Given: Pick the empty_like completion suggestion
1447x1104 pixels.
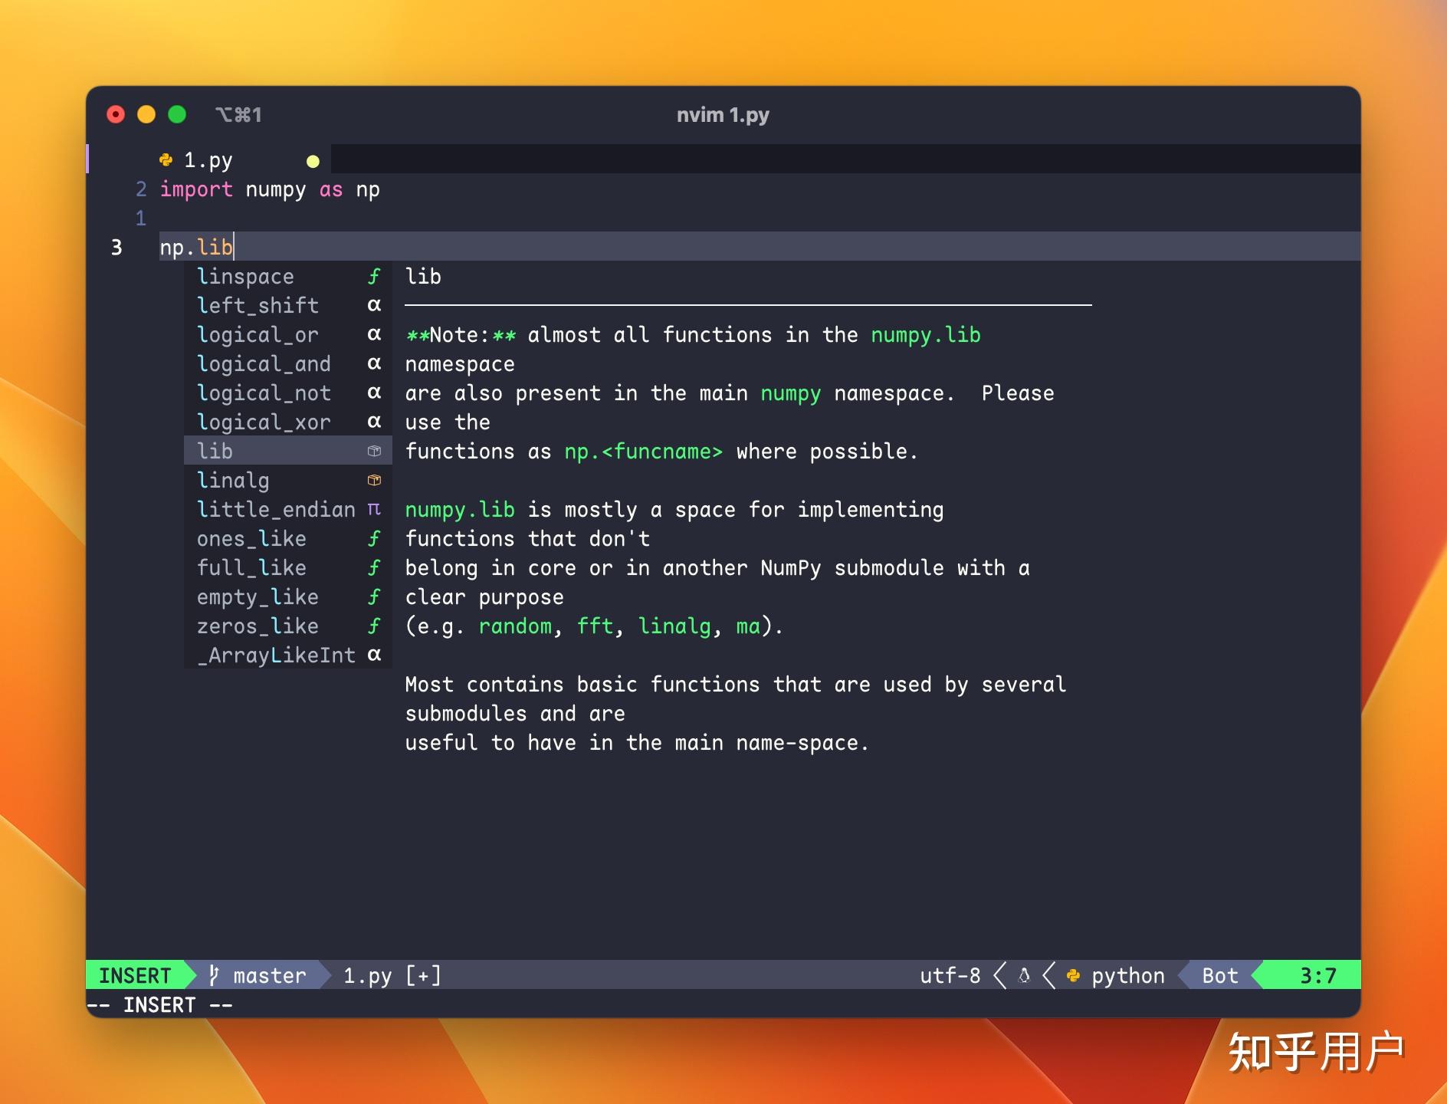Looking at the screenshot, I should pyautogui.click(x=258, y=597).
